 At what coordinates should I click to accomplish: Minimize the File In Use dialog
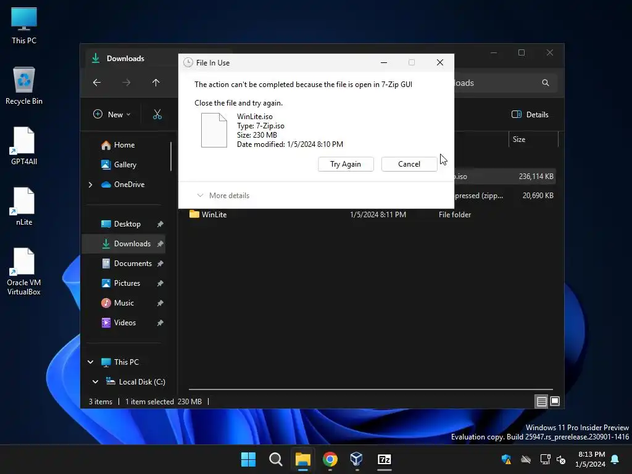point(384,62)
